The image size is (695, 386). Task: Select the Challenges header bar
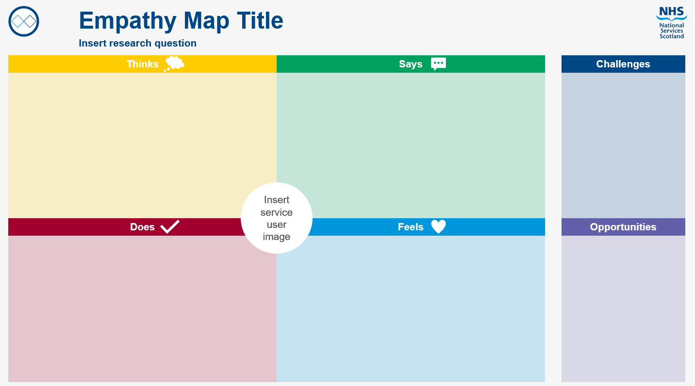(623, 64)
